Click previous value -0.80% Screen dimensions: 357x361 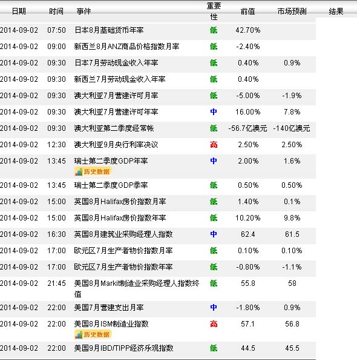click(x=247, y=267)
